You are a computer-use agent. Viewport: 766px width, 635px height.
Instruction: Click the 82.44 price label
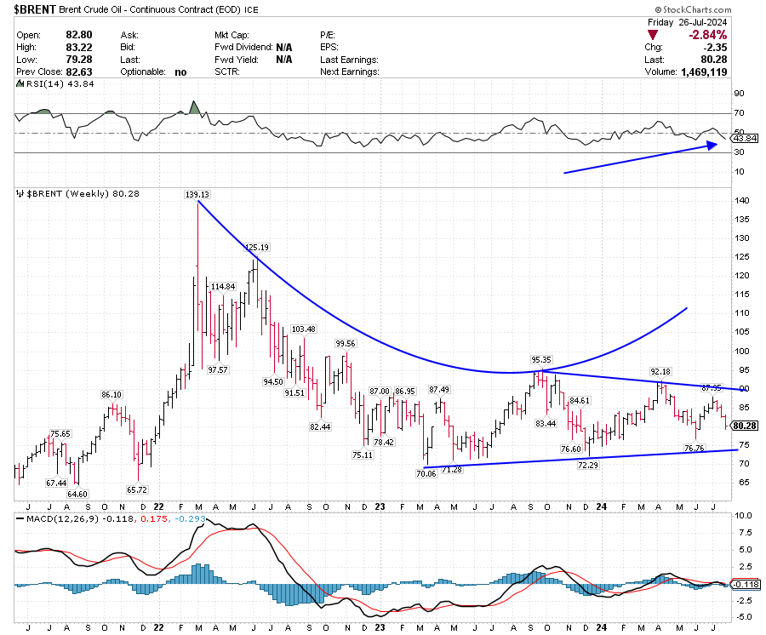(x=320, y=427)
